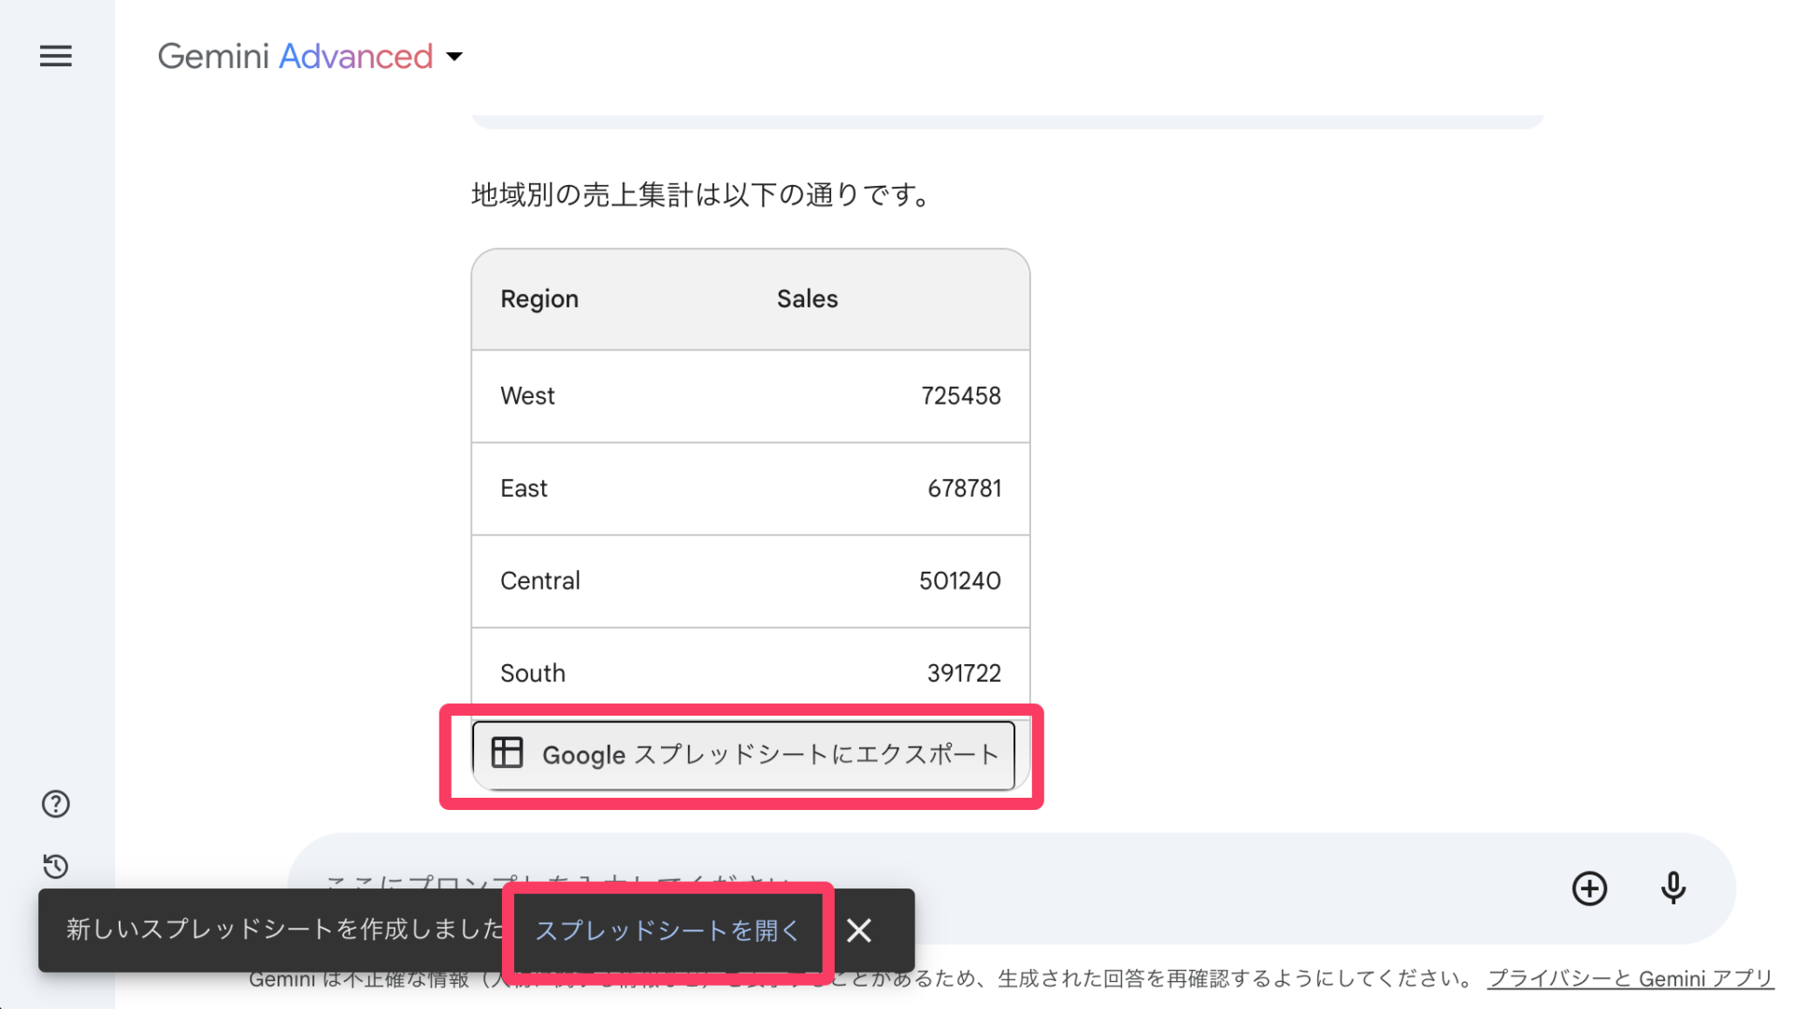1795x1009 pixels.
Task: Open the プライバシーと Gemini アプリ link
Action: click(x=1630, y=979)
